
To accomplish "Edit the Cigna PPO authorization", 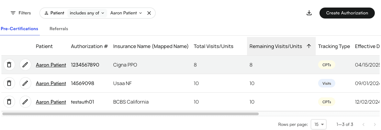I will 25,65.
